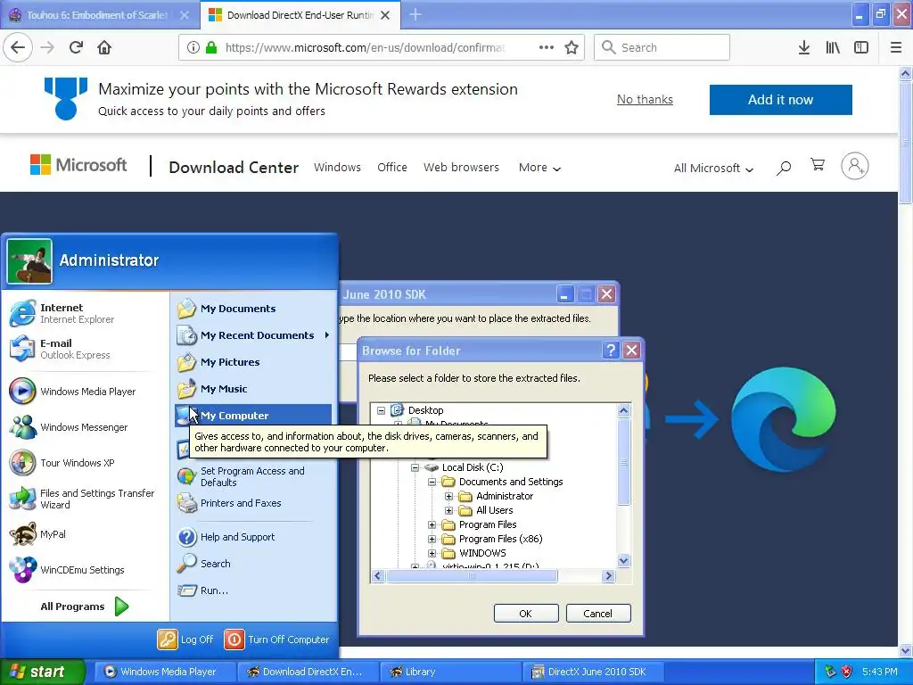The height and width of the screenshot is (685, 913).
Task: Collapse the Desktop tree node
Action: (x=381, y=410)
